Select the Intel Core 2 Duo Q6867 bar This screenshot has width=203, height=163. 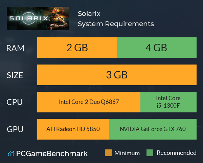(x=89, y=102)
